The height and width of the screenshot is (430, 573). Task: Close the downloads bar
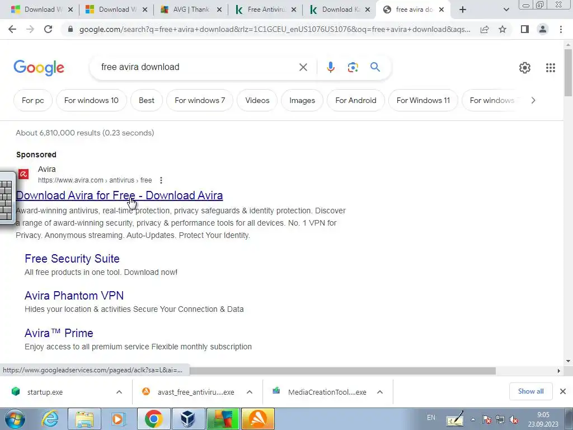point(563,391)
